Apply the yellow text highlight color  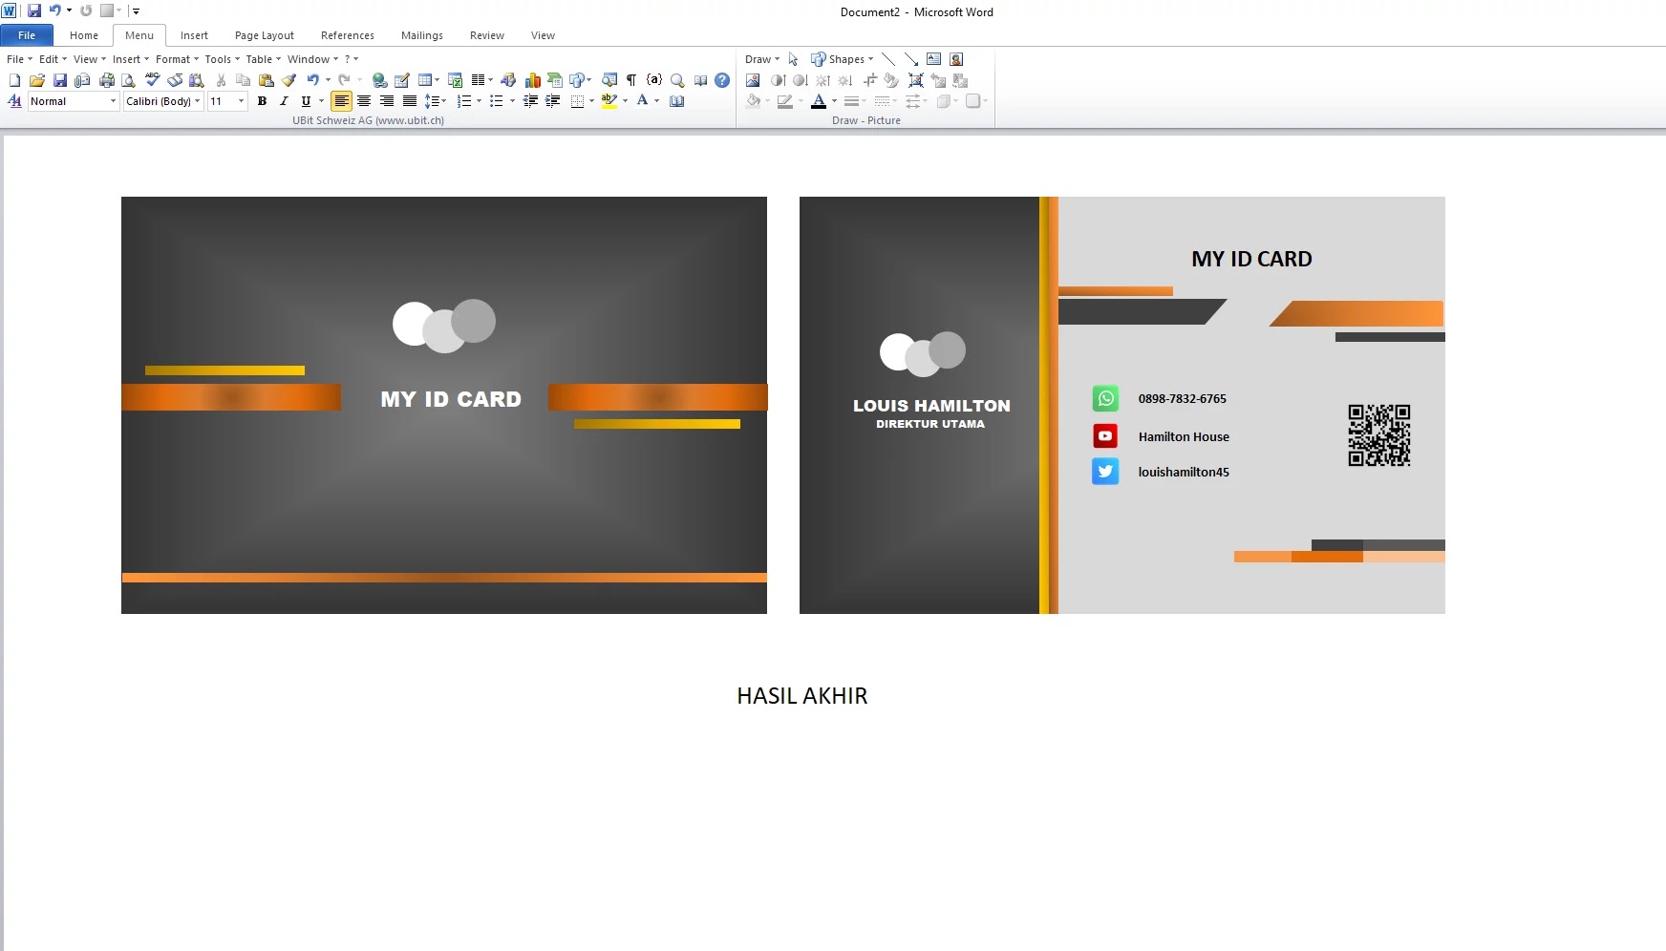(x=609, y=101)
